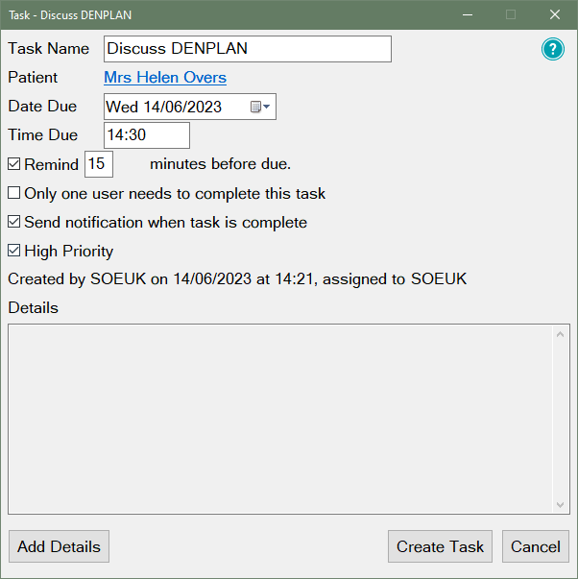This screenshot has width=578, height=579.
Task: Open patient link Mrs Helen Overs
Action: click(164, 78)
